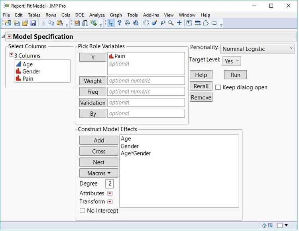299x231 pixels.
Task: Click the table with green plus icon
Action: pos(94,23)
